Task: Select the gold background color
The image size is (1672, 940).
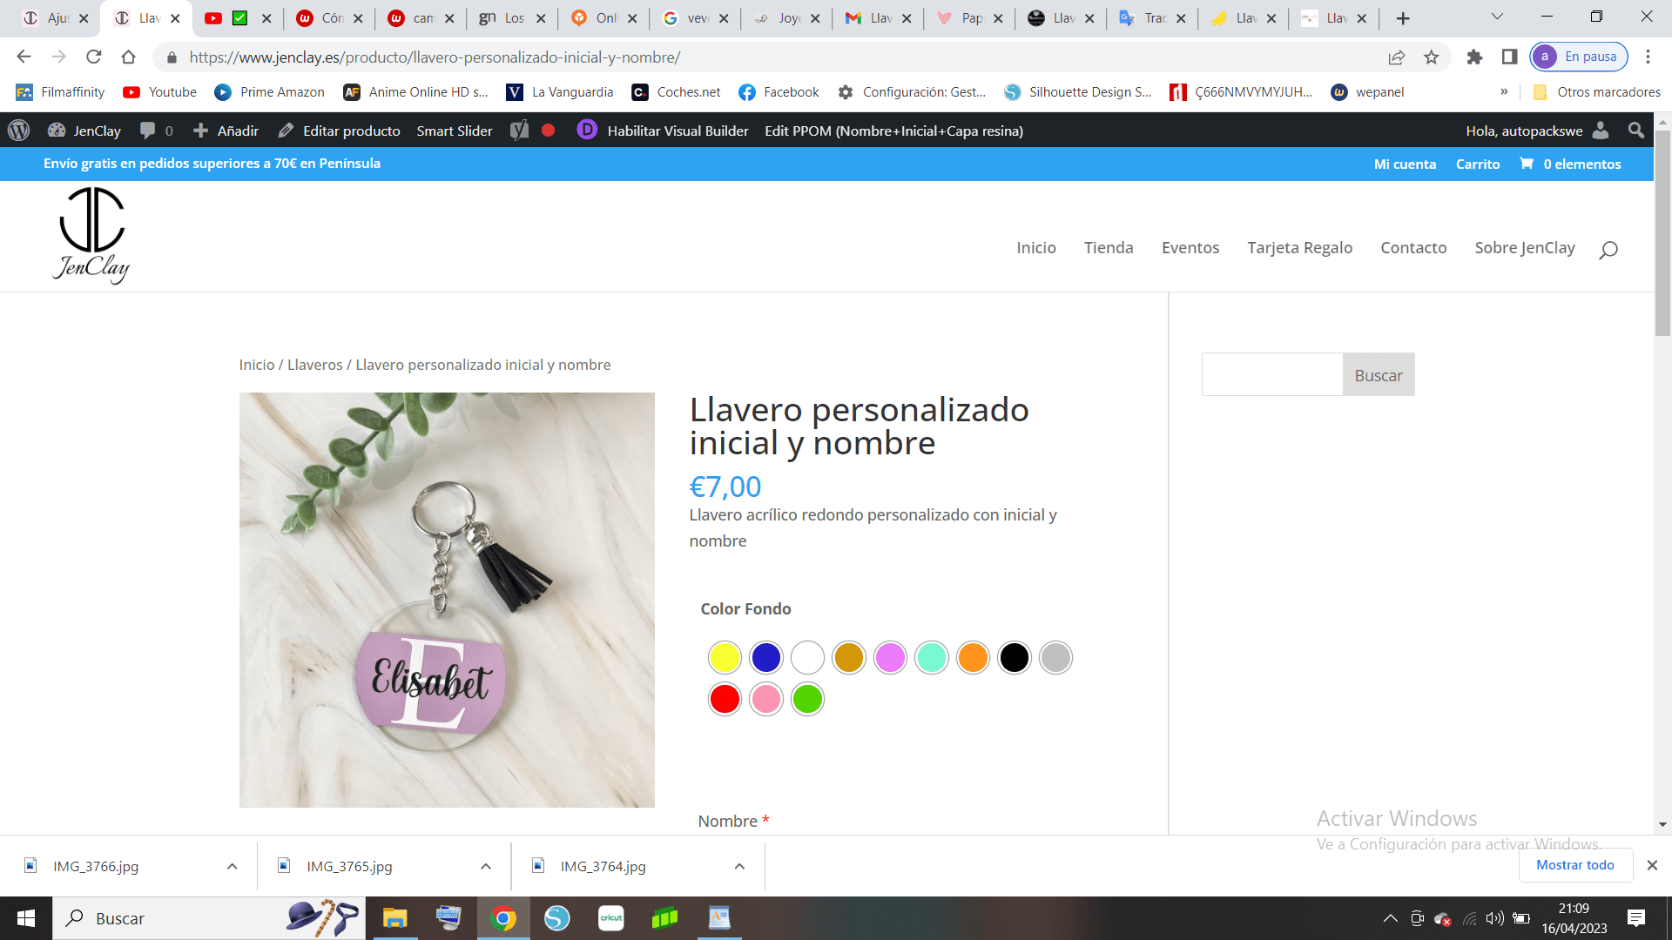Action: (849, 658)
